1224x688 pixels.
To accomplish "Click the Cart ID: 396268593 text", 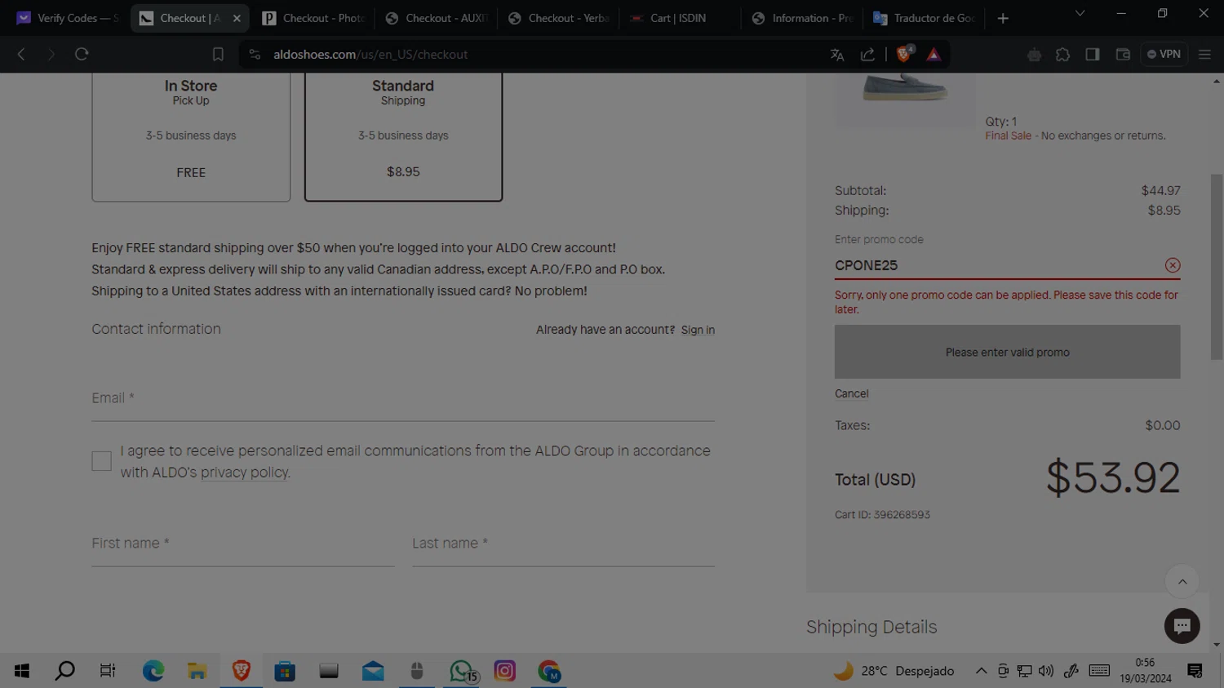I will [x=882, y=515].
